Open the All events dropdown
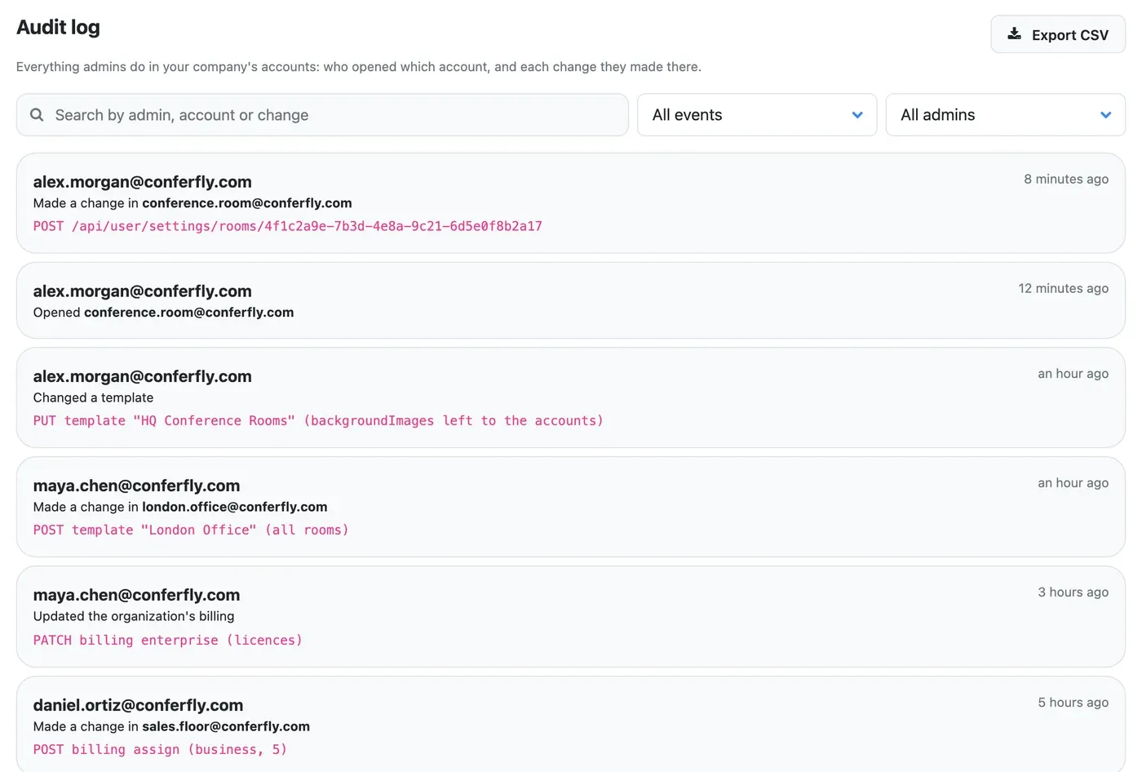The image size is (1142, 772). (x=757, y=115)
